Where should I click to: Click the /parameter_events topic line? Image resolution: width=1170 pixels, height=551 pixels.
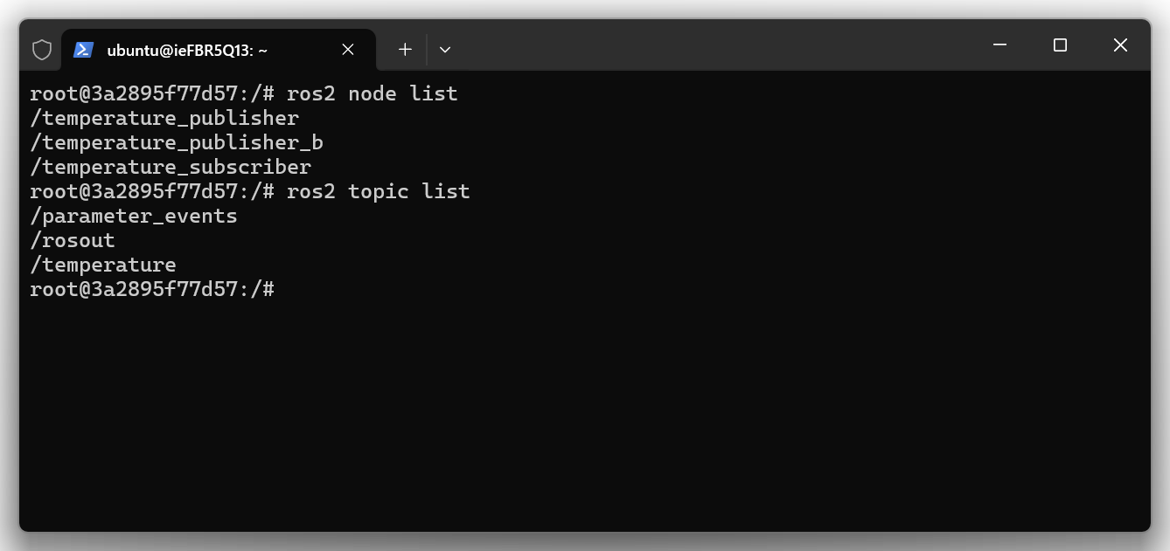click(134, 216)
